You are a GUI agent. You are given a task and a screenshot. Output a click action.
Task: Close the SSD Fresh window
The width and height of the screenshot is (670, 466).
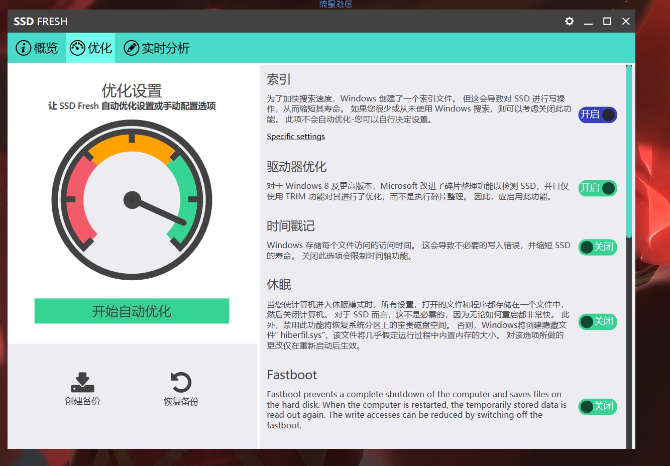point(626,21)
